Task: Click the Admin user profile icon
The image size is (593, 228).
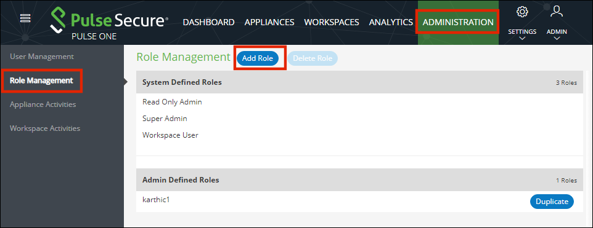Action: pyautogui.click(x=557, y=11)
